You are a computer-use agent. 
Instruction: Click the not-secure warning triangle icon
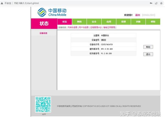click(2, 3)
